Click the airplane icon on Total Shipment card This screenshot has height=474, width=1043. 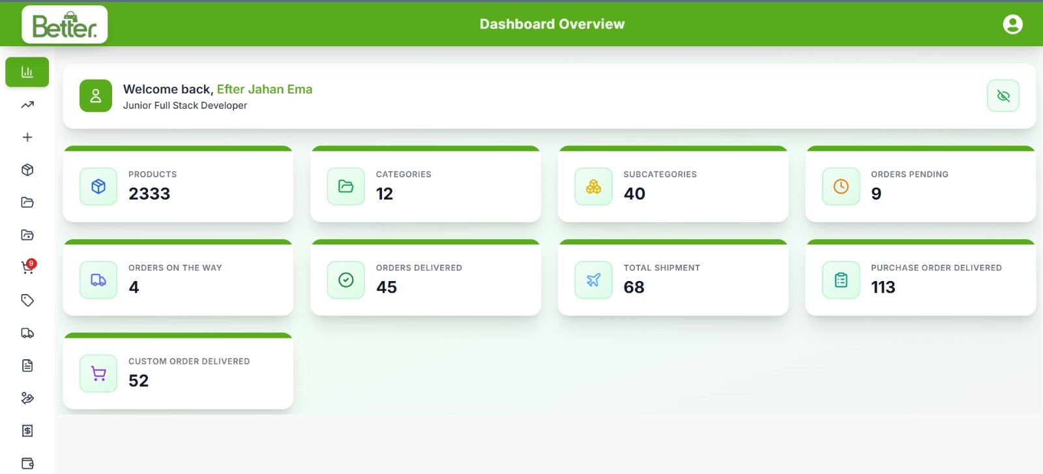[x=593, y=280]
